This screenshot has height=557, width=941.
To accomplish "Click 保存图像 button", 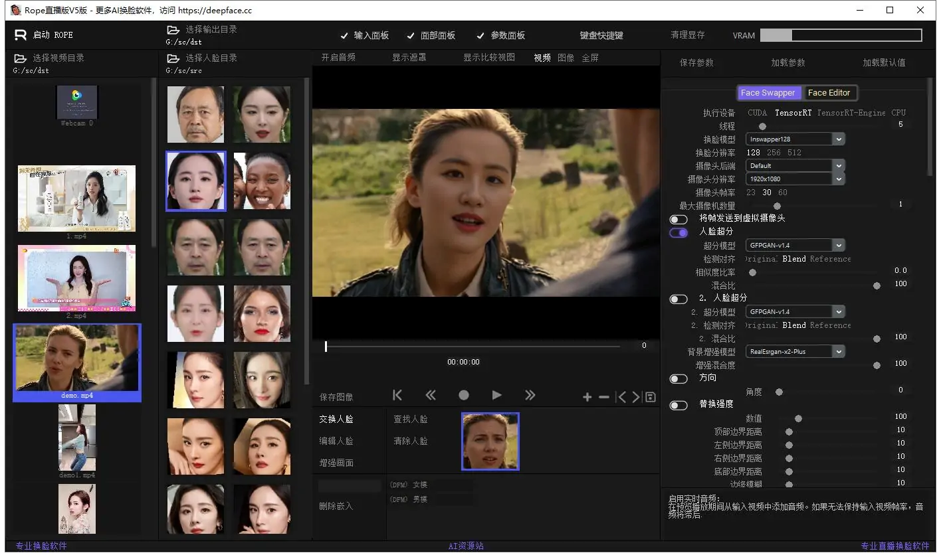I will [x=336, y=398].
